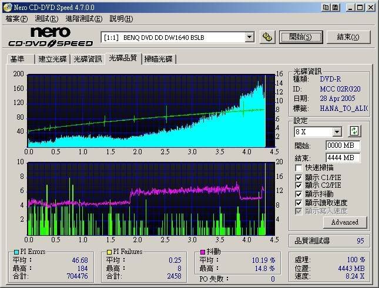Click the PI Failures lower graph
Screen dimensions: 379x288
[x=152, y=199]
